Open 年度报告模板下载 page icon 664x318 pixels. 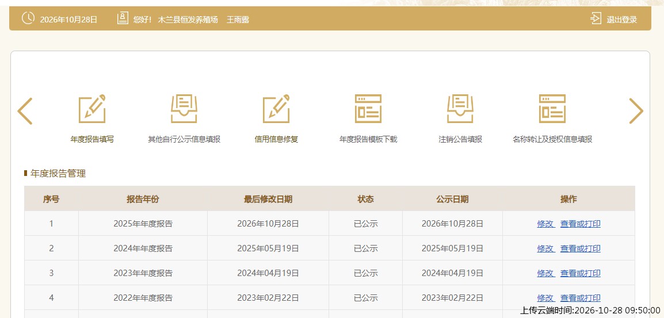click(368, 109)
